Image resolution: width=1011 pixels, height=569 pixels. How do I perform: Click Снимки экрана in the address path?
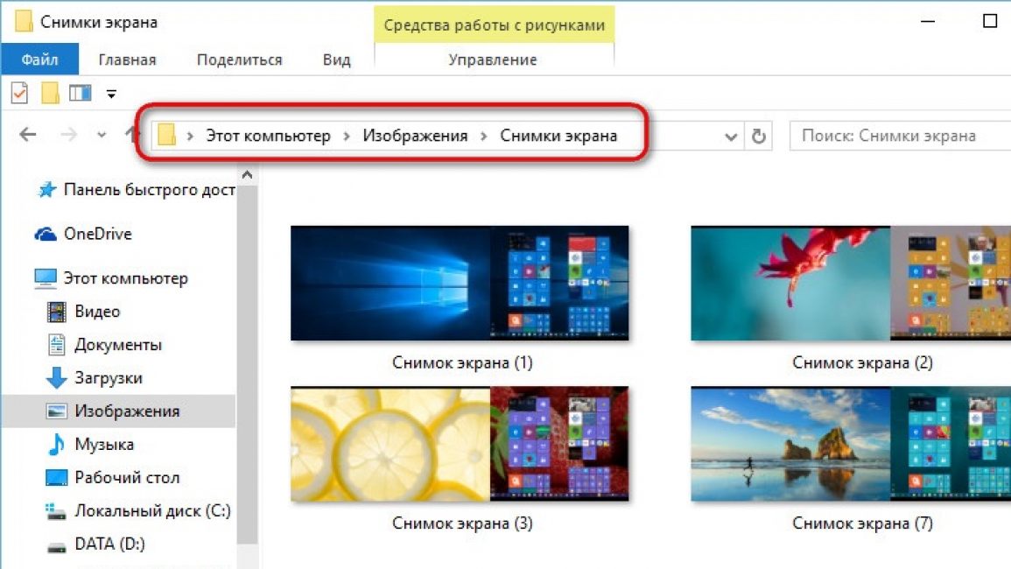(558, 136)
